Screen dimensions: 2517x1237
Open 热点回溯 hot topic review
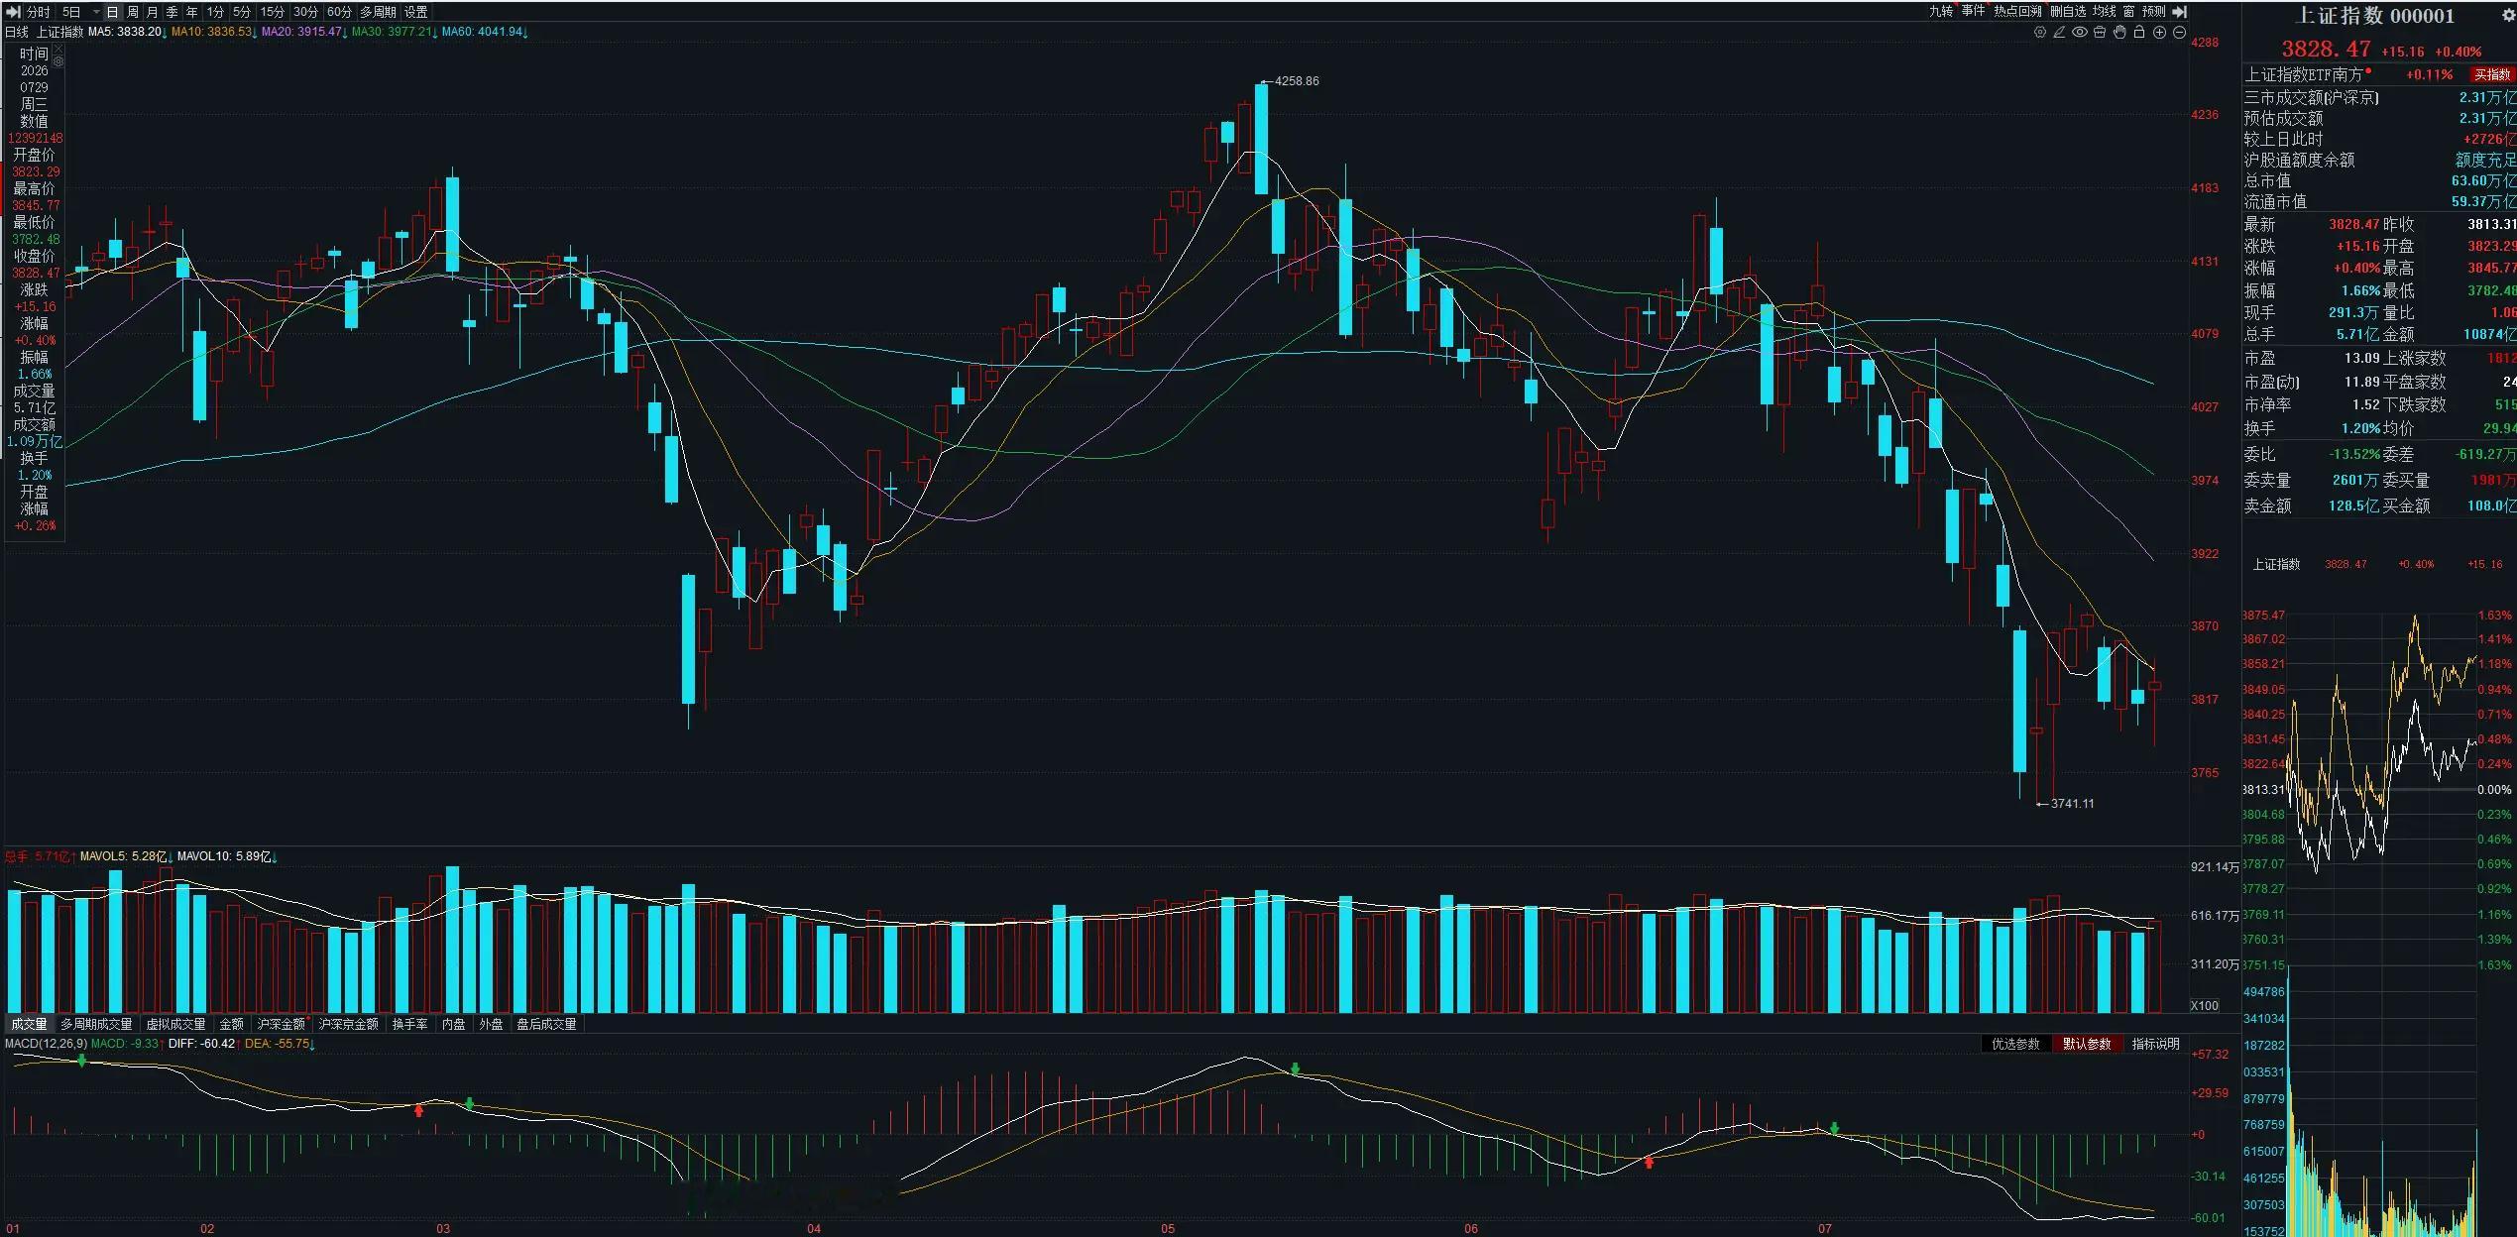2017,12
